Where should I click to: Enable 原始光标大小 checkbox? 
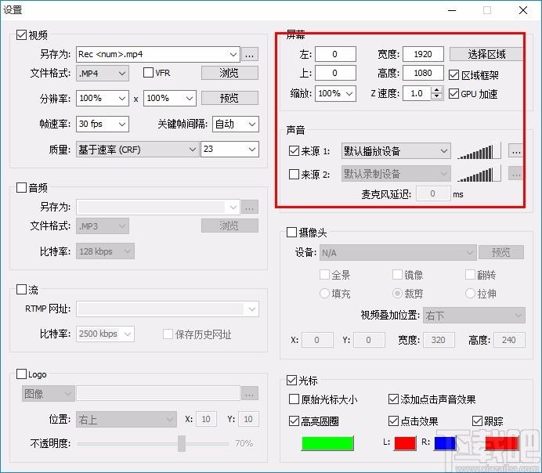[x=294, y=399]
